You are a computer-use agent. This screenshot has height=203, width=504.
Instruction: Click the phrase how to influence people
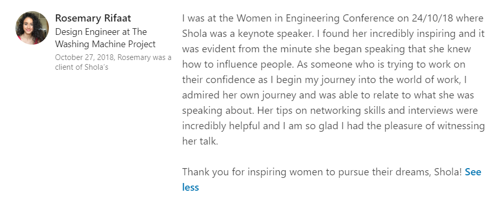(x=238, y=65)
